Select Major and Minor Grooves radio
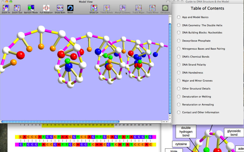The image size is (244, 152). point(179,81)
